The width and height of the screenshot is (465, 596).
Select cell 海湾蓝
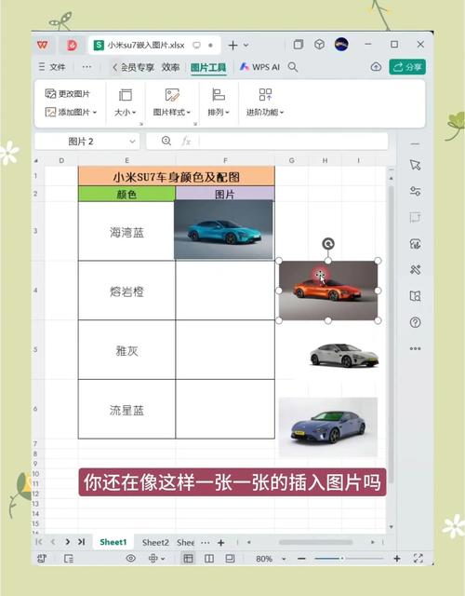pyautogui.click(x=126, y=231)
